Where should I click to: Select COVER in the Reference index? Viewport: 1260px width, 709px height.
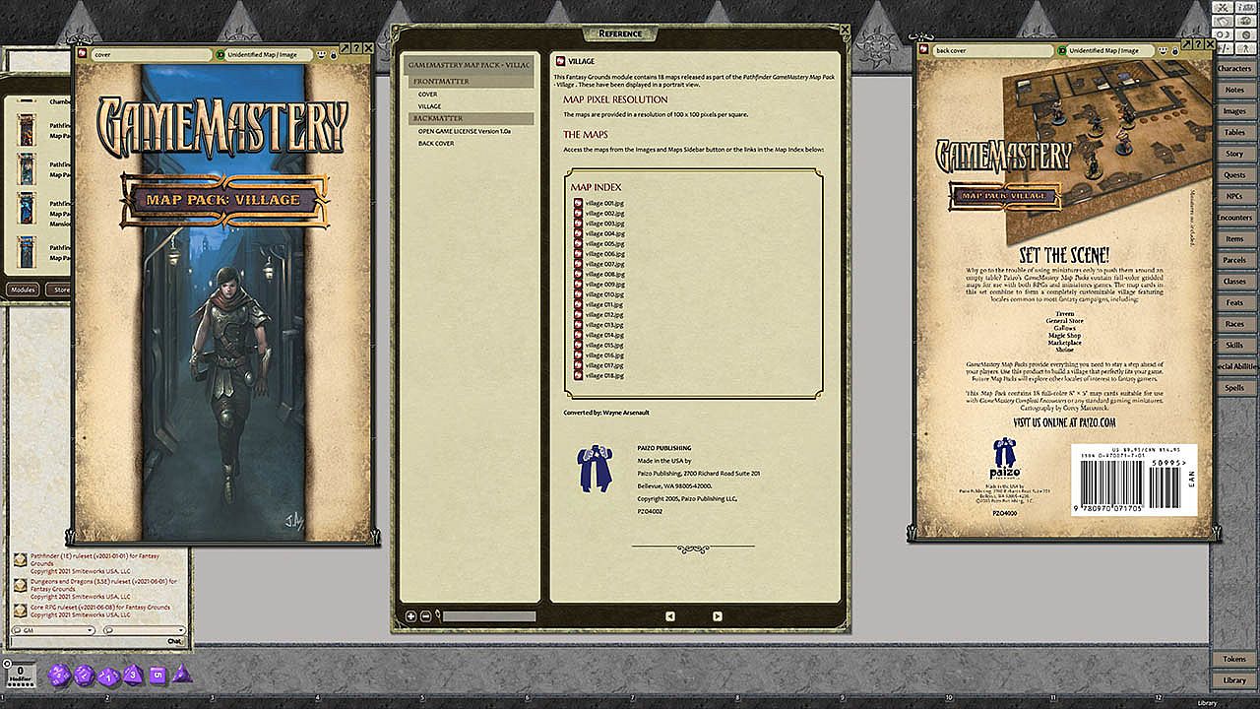(427, 95)
